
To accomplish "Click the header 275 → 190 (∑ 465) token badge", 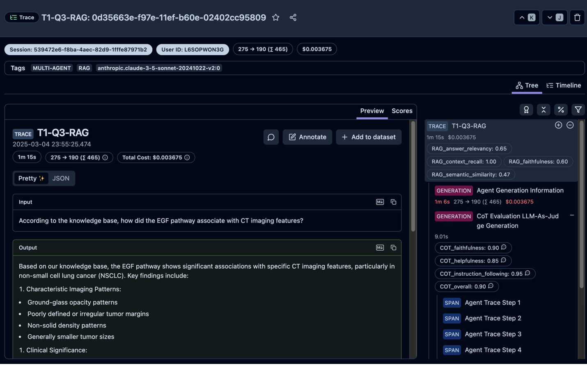I will 263,49.
